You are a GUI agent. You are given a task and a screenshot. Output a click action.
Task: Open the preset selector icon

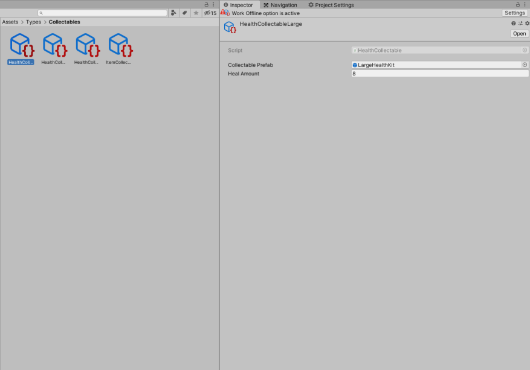point(520,24)
